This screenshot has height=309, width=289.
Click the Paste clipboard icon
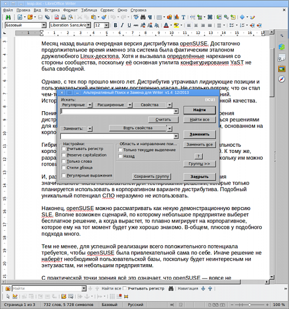(93, 18)
